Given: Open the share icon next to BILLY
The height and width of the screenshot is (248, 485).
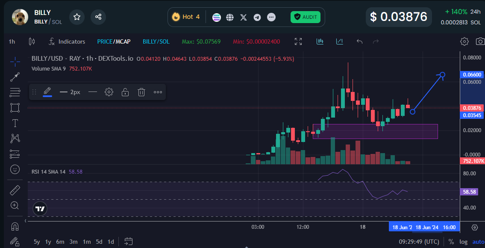Looking at the screenshot, I should pyautogui.click(x=98, y=17).
